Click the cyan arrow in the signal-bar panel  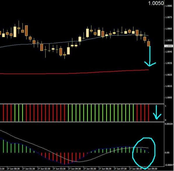point(157,112)
